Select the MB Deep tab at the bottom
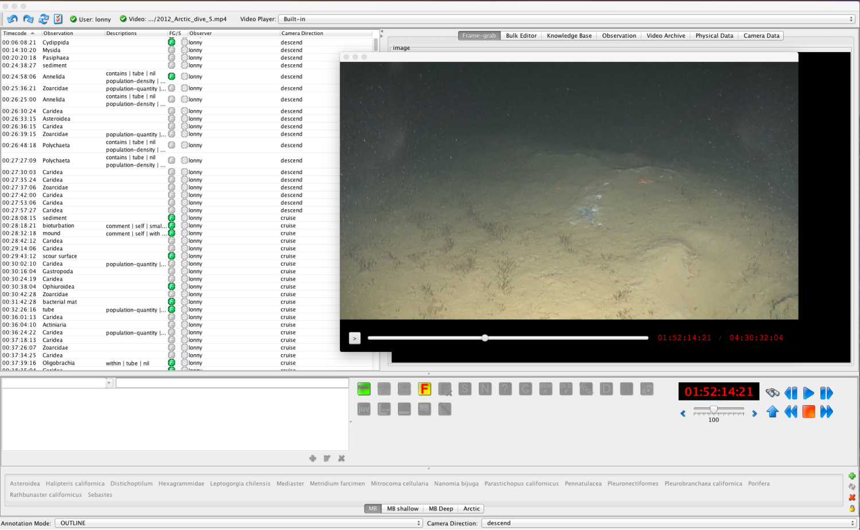 pos(440,508)
